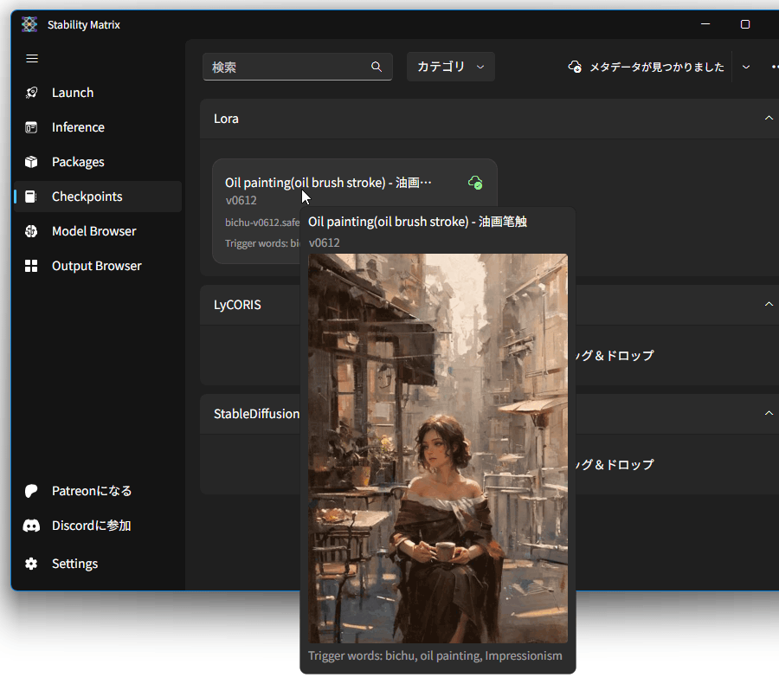Click the LyCORIS section heading
Viewport: 779px width, 684px height.
click(237, 305)
